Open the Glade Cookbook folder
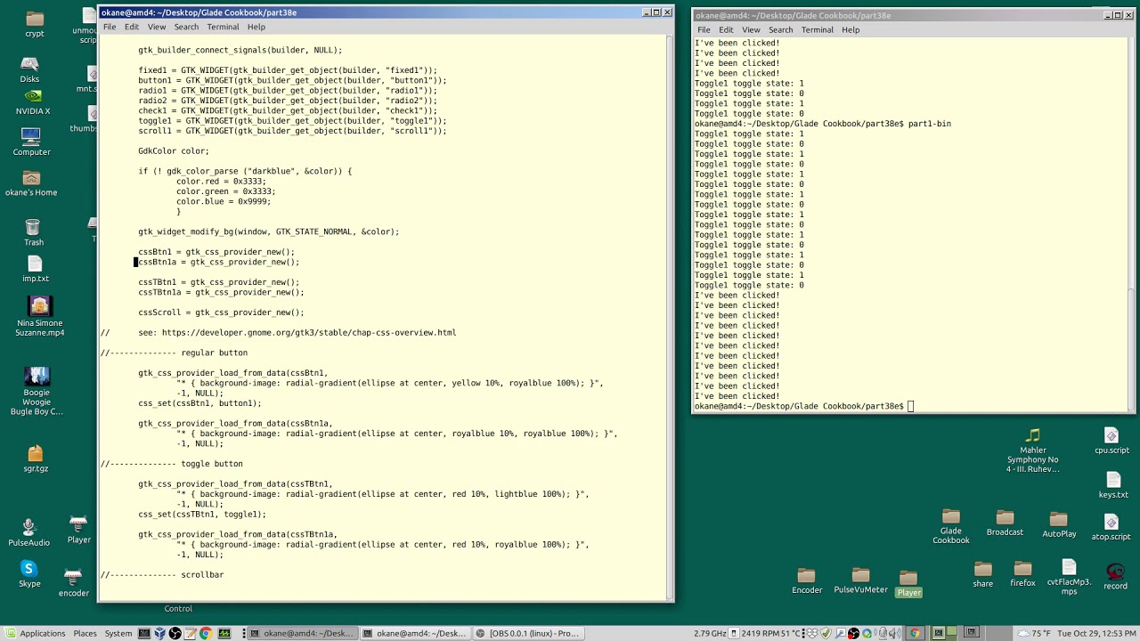Screen dimensions: 1140x641 (x=950, y=527)
